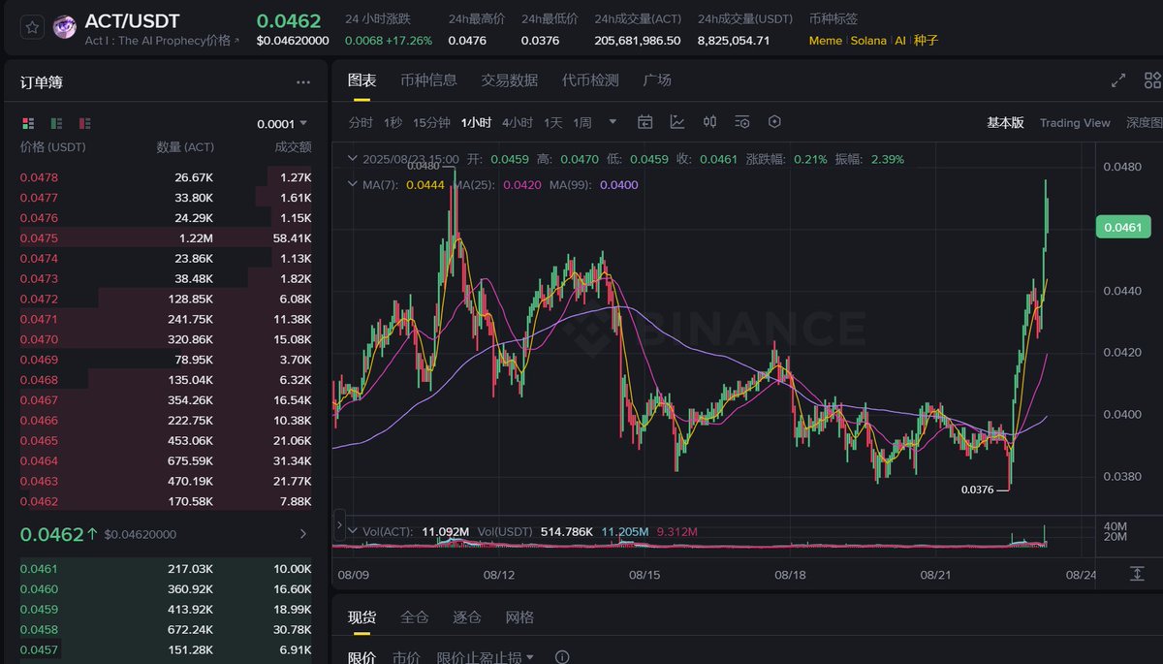Click sell order row at 0.0470
The height and width of the screenshot is (664, 1163).
[x=166, y=339]
